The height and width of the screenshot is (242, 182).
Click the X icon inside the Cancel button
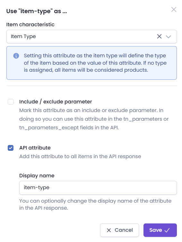click(109, 230)
